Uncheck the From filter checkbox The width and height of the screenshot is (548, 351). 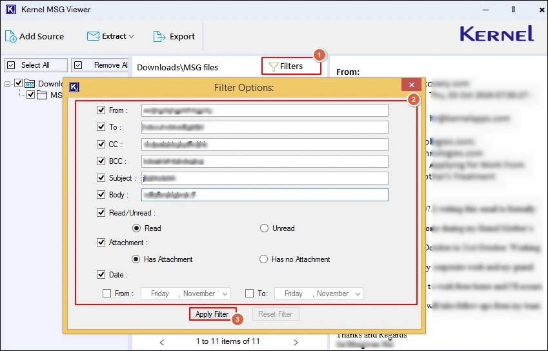pos(101,110)
